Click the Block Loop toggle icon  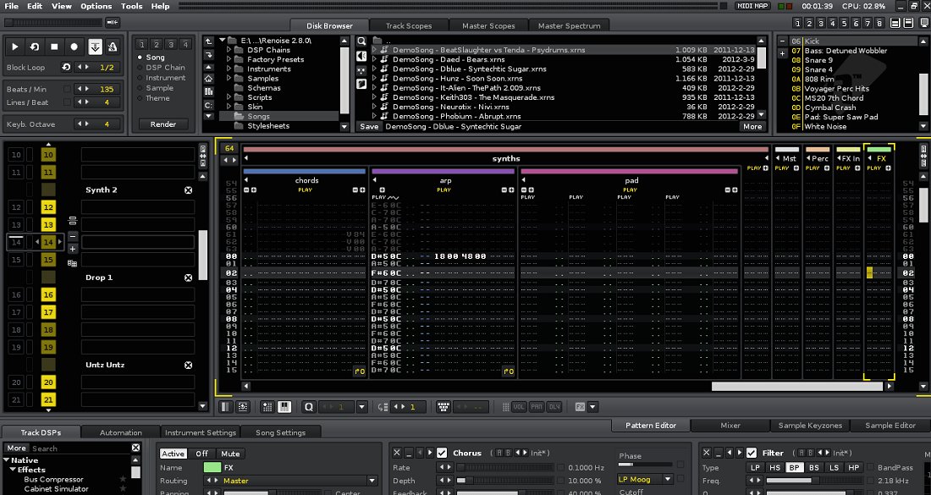pos(67,67)
